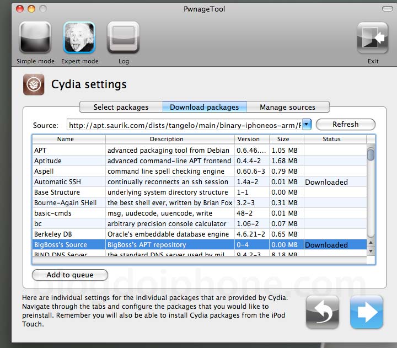
Task: Select the basic-cmds package row
Action: [x=200, y=213]
